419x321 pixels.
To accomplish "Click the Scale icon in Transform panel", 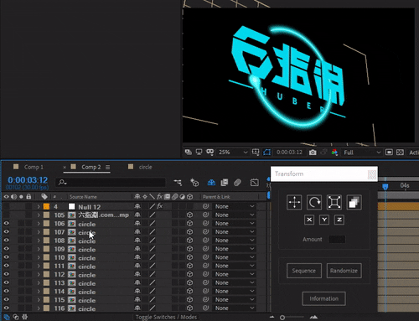I will tap(334, 202).
